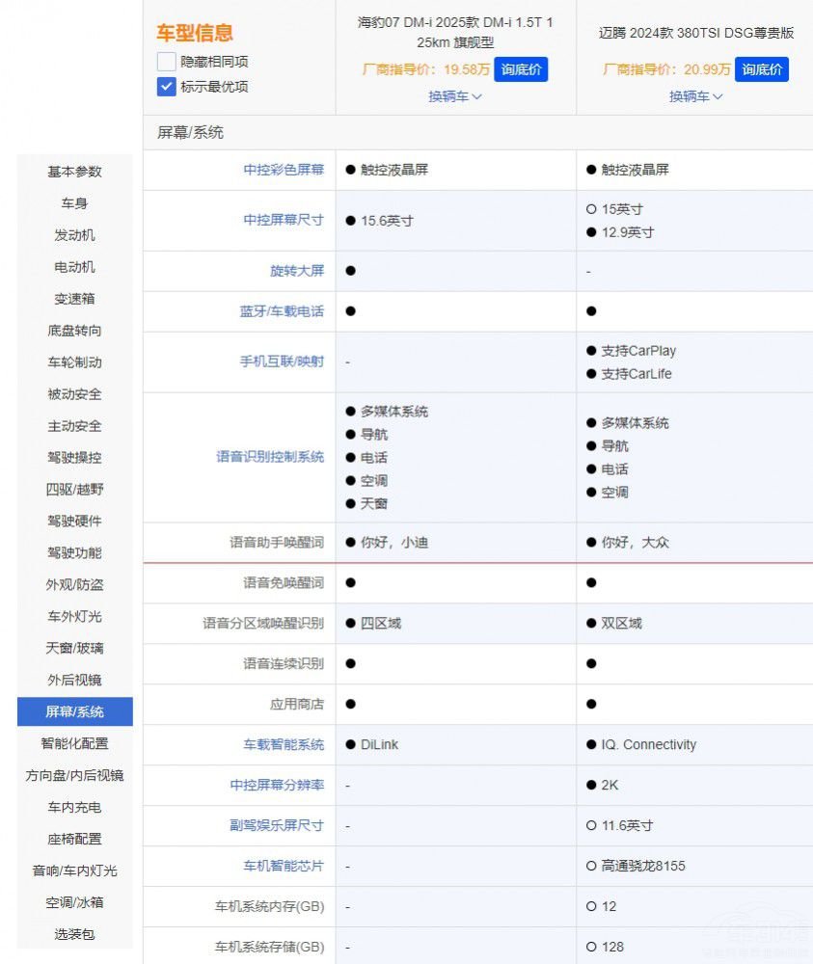Viewport: 813px width, 964px height.
Task: Click the 迈腾 2024款 380TSI model title
Action: pos(695,33)
